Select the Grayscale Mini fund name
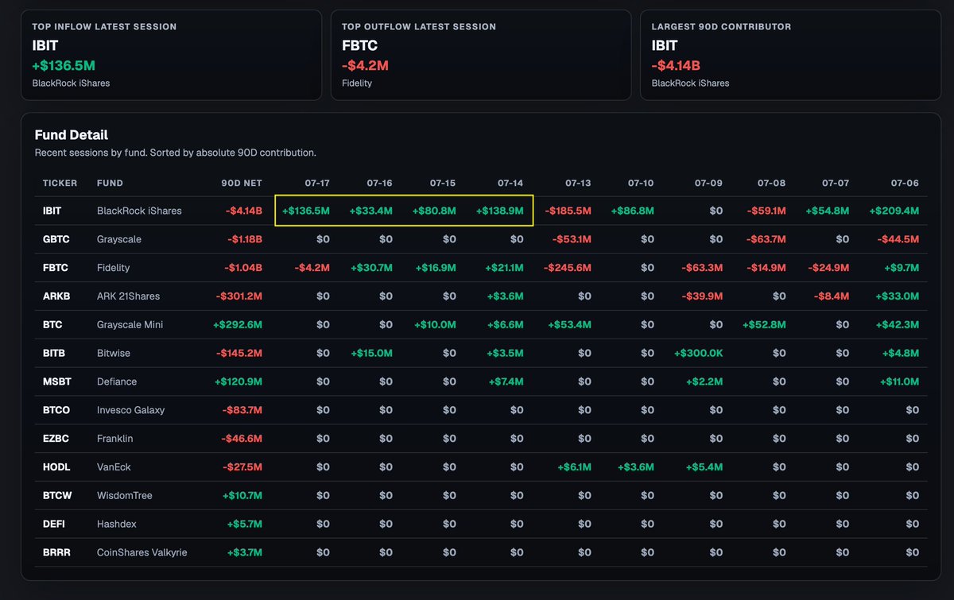This screenshot has width=954, height=600. [130, 324]
